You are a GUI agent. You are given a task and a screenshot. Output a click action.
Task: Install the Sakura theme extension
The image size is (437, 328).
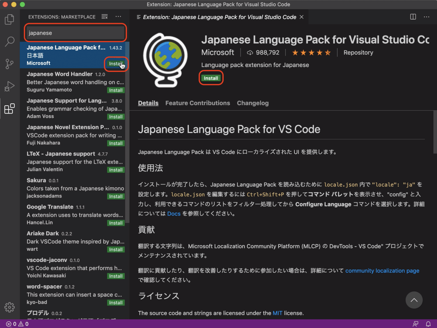(116, 196)
